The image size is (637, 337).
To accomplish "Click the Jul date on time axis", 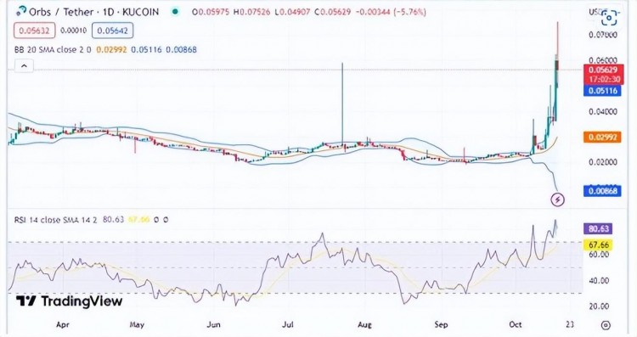I will tap(288, 324).
